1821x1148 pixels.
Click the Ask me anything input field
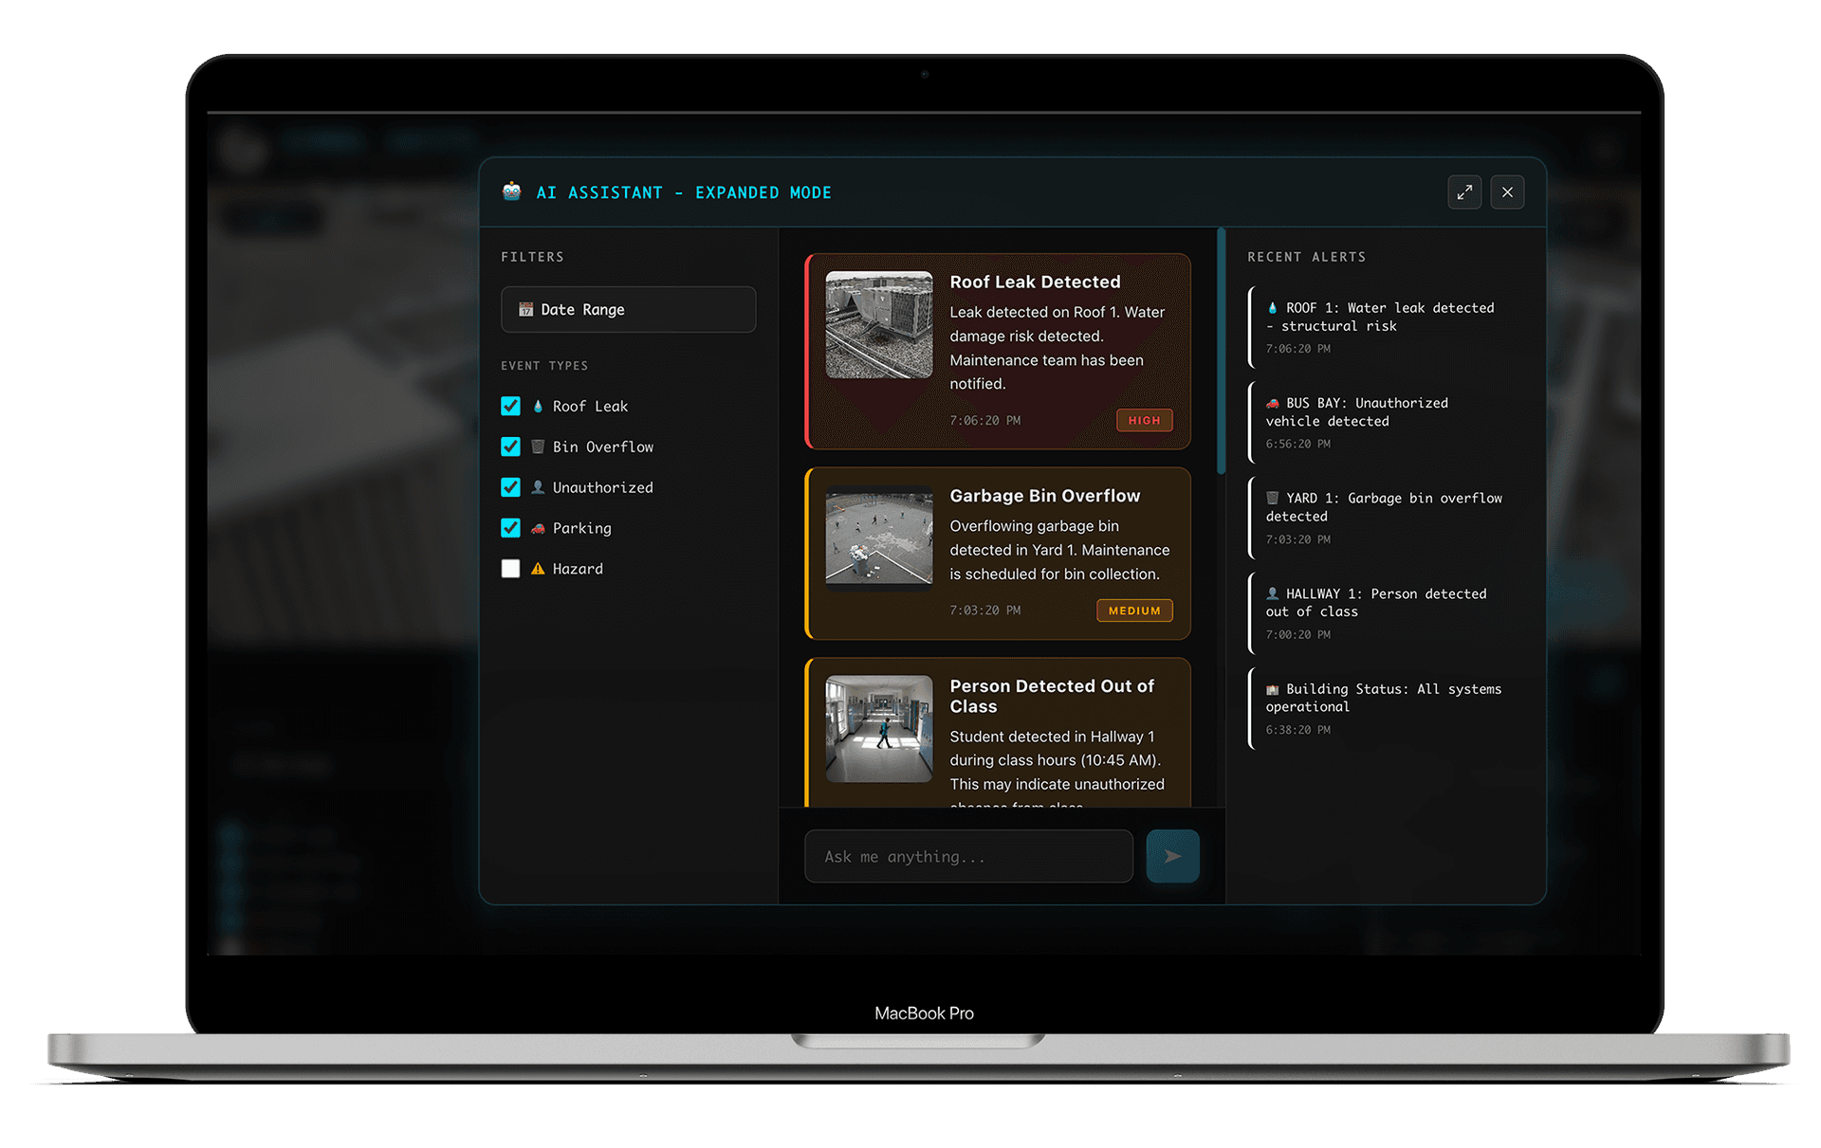click(967, 856)
